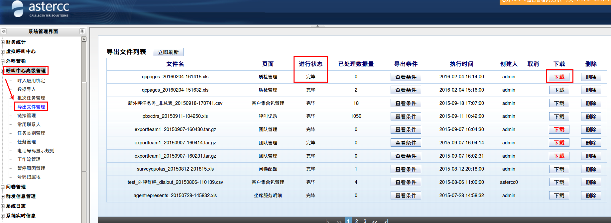The height and width of the screenshot is (223, 611).
Task: Collapse the 外呼营销 tree node
Action: (3, 61)
